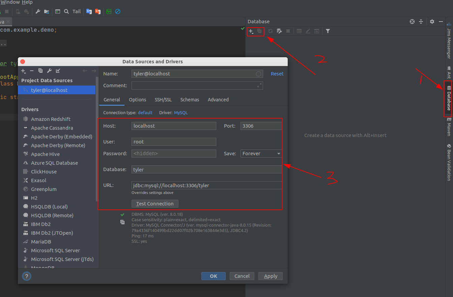Click inside the Host input field
This screenshot has width=453, height=297.
[173, 126]
